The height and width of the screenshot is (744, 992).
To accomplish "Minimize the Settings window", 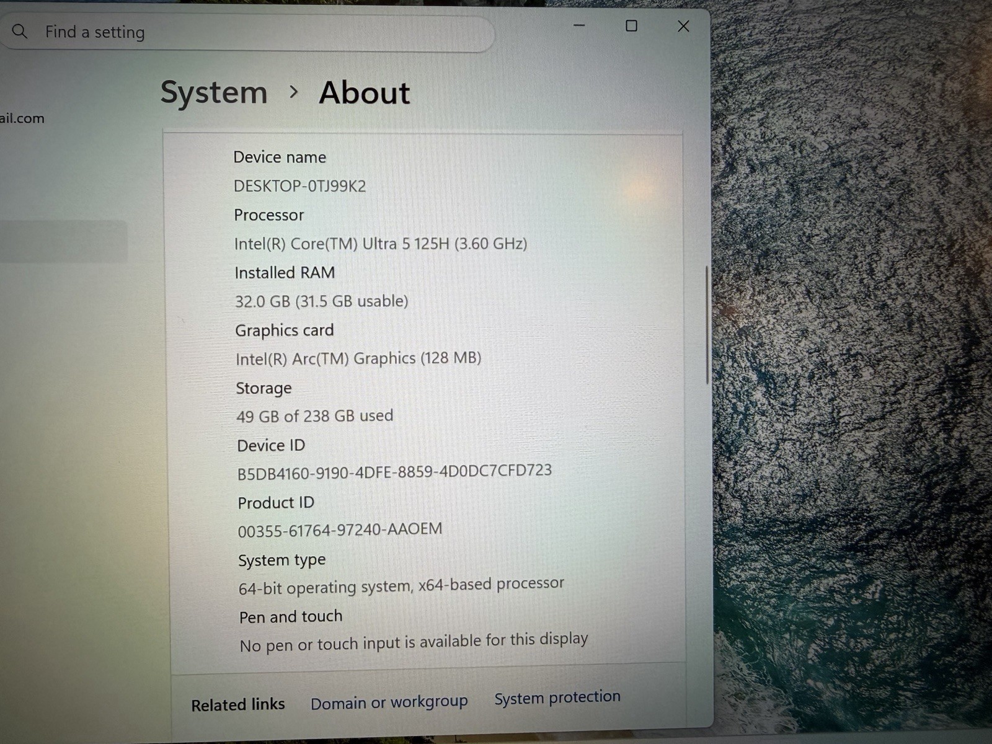I will pos(579,26).
